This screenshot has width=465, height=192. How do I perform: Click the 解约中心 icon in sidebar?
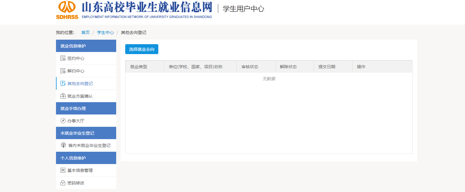click(63, 71)
